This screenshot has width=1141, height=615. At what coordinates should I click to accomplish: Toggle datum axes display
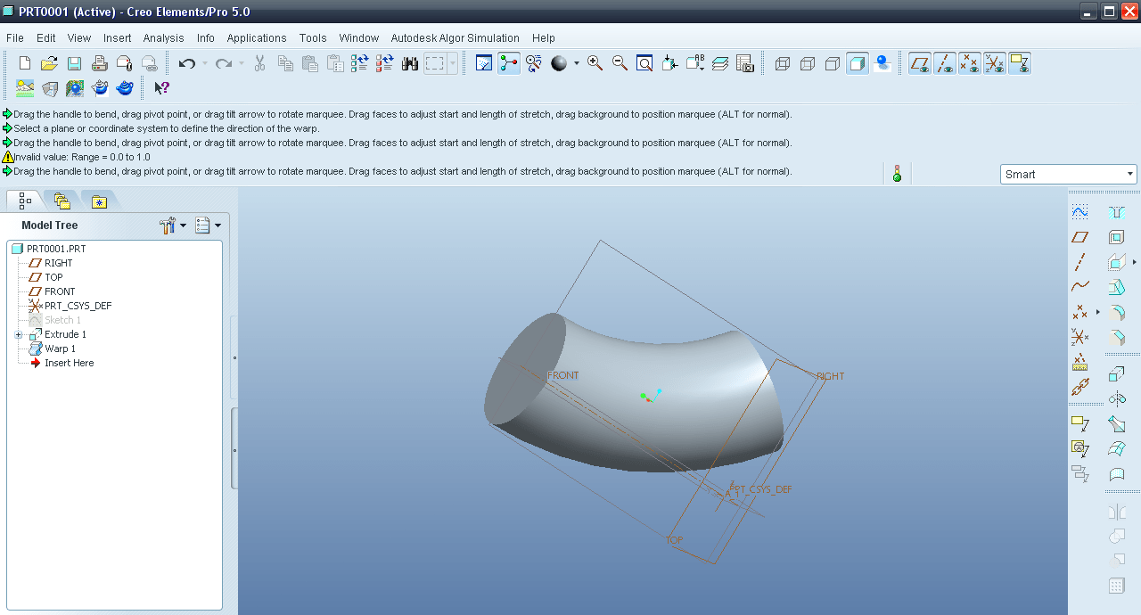(945, 63)
